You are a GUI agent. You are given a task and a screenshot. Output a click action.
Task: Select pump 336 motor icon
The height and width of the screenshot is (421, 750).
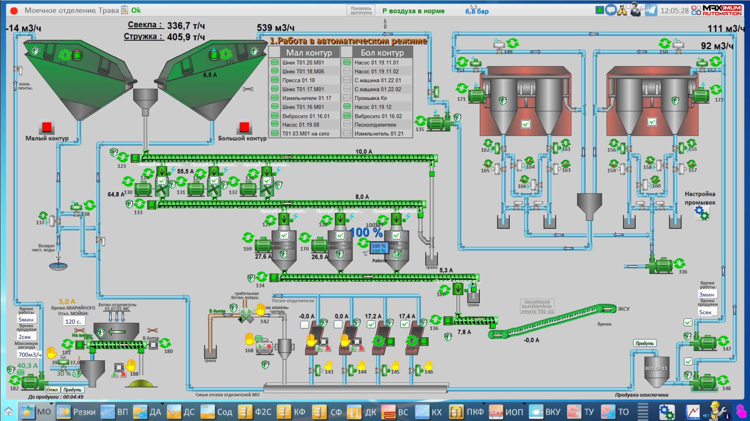click(661, 265)
